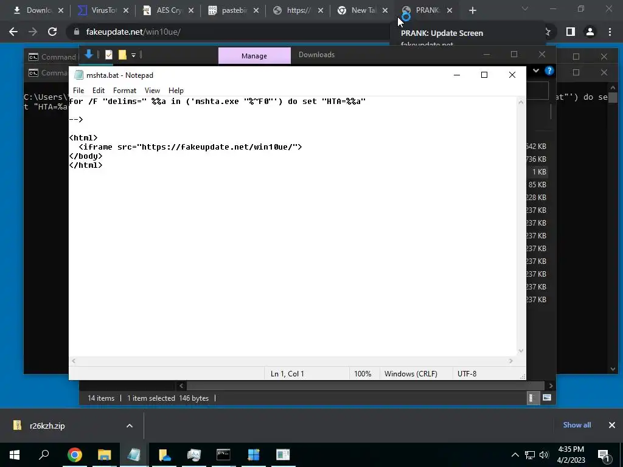Image resolution: width=623 pixels, height=467 pixels.
Task: Click the taskbar clock 4:35 PM
Action: click(x=571, y=449)
